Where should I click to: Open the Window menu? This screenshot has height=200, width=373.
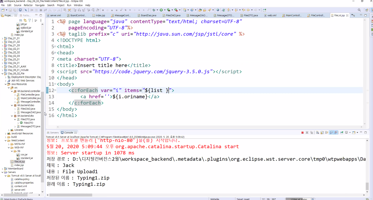[x=78, y=5]
